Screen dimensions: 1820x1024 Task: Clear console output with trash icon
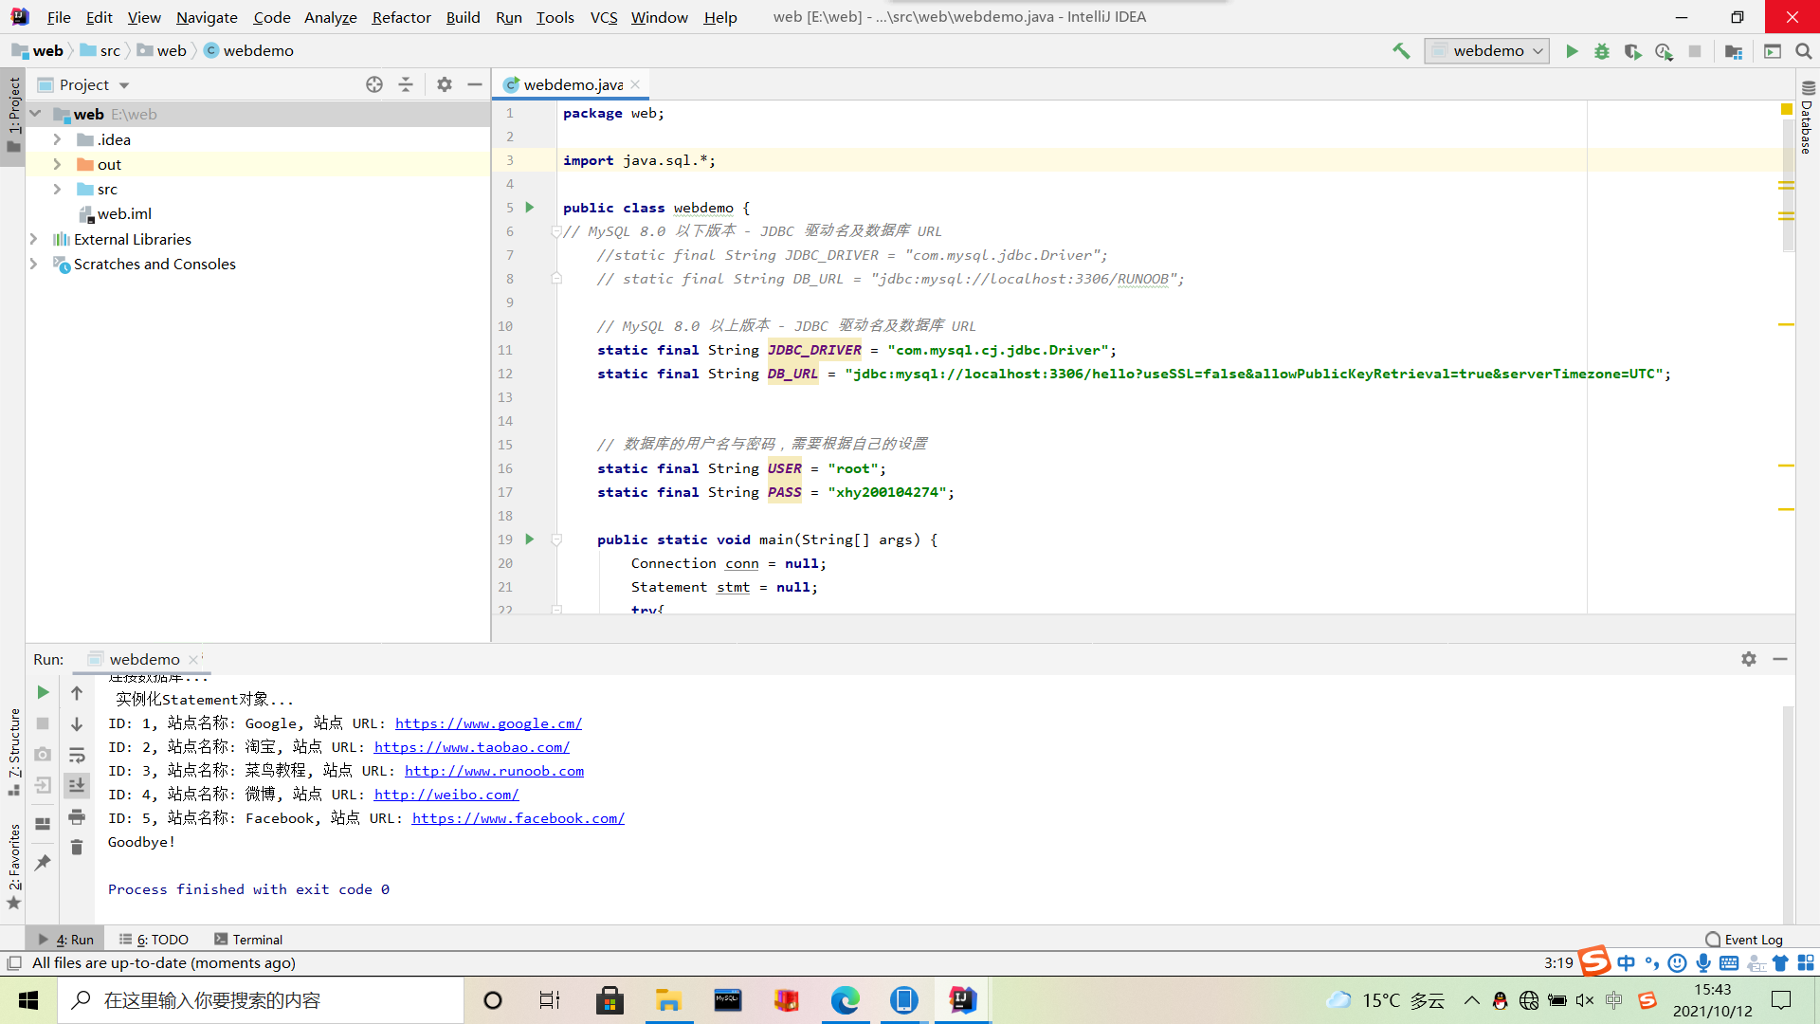pyautogui.click(x=77, y=847)
